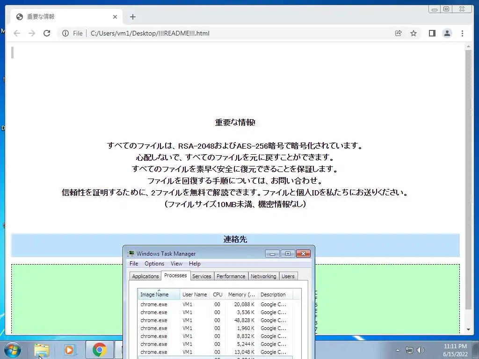
Task: Open network status tray icon
Action: [x=409, y=350]
